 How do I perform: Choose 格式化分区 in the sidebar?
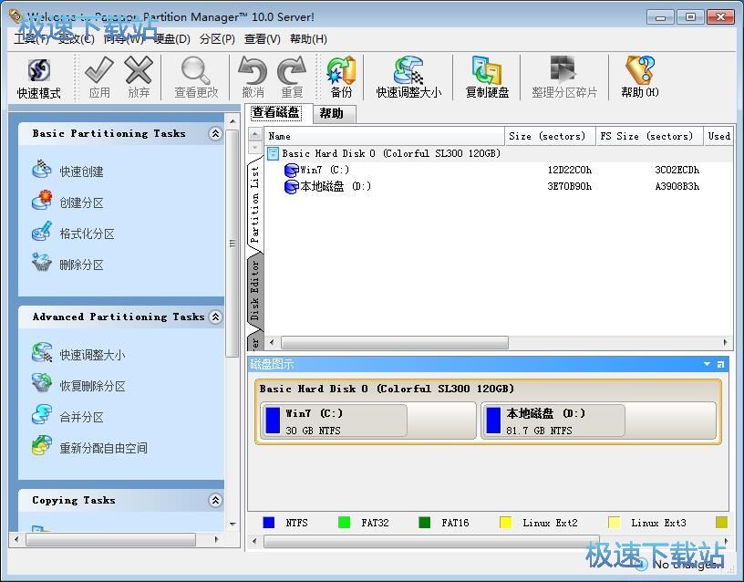tap(73, 234)
